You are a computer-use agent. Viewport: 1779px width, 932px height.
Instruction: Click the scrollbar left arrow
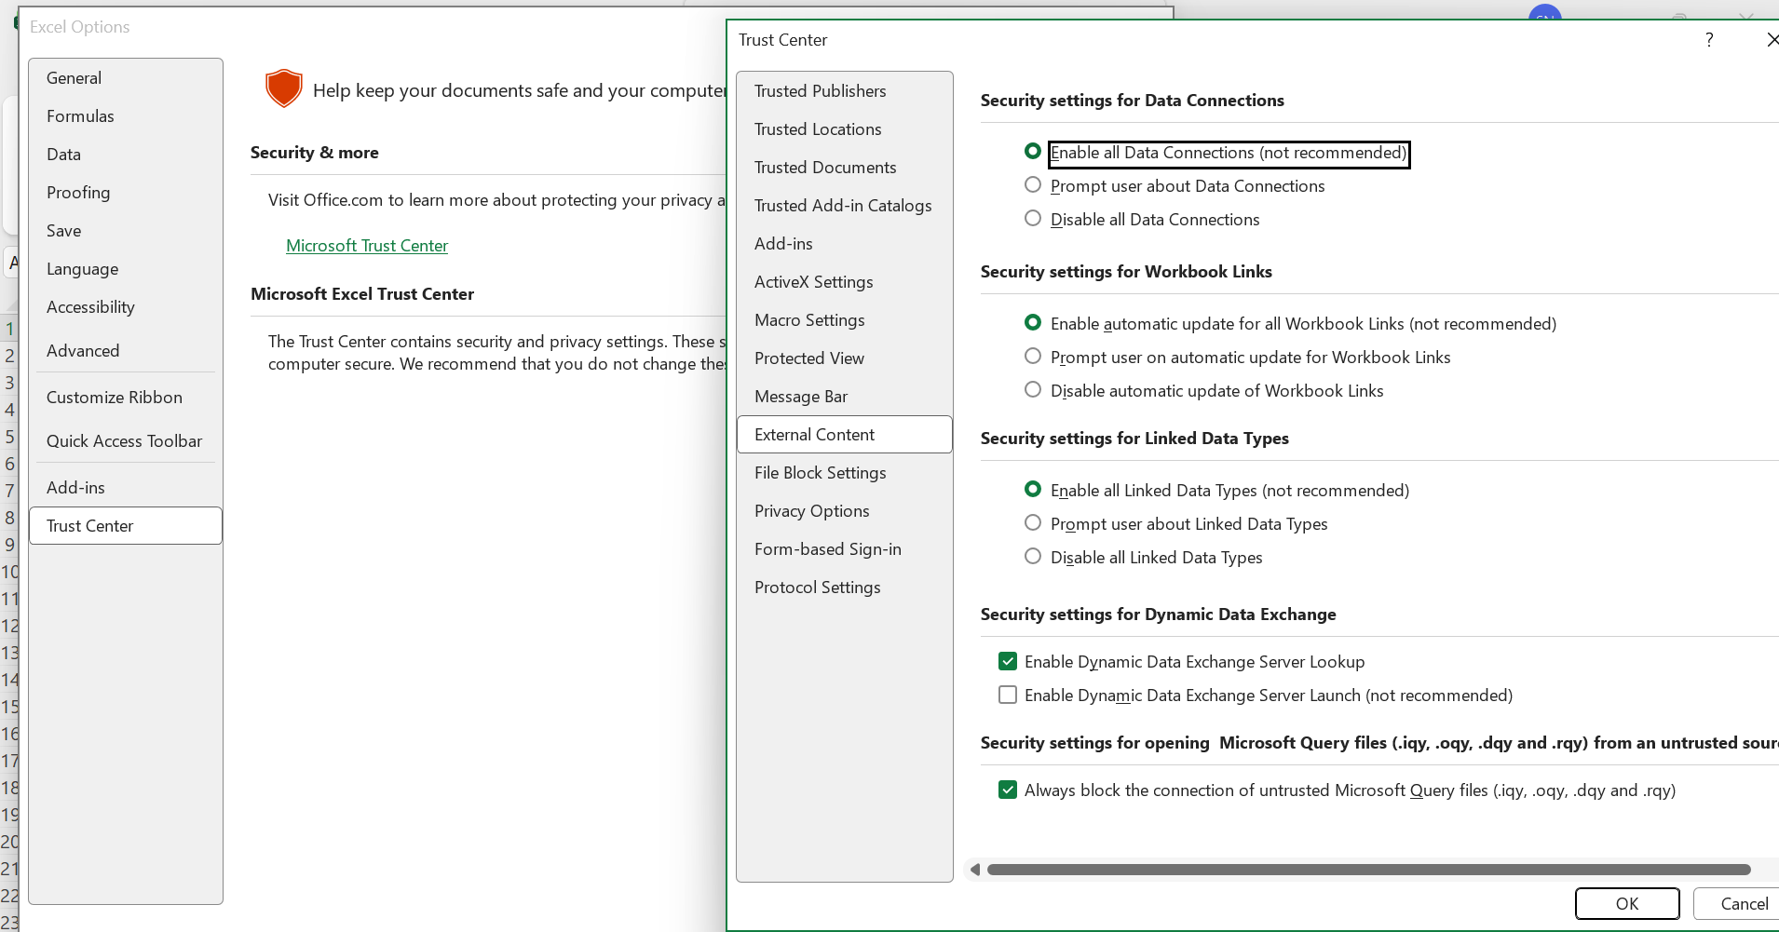click(974, 870)
